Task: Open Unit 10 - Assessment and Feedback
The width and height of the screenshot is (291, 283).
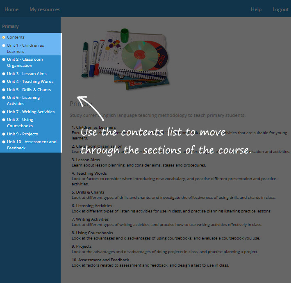Action: pyautogui.click(x=32, y=145)
